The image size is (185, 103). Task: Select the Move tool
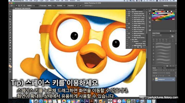pos(10,12)
